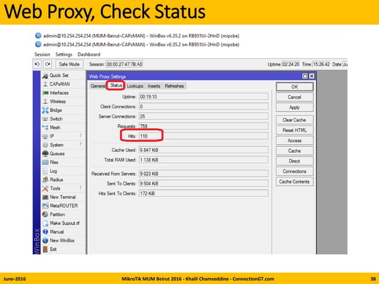Click the Apply button
Image resolution: width=379 pixels, height=284 pixels.
(x=295, y=108)
